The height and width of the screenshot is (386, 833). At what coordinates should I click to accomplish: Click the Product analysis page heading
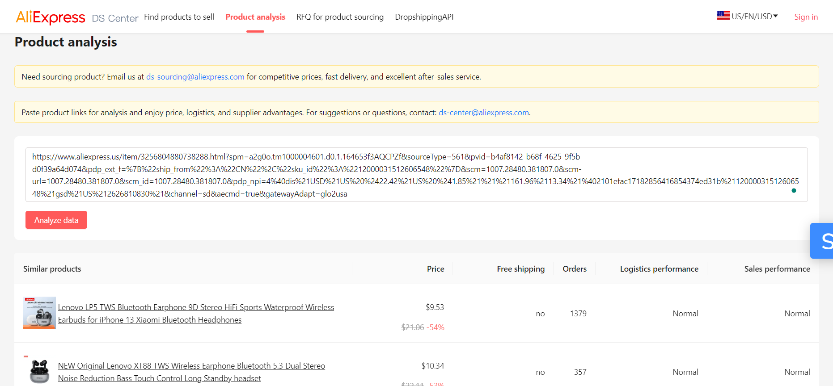(x=66, y=42)
